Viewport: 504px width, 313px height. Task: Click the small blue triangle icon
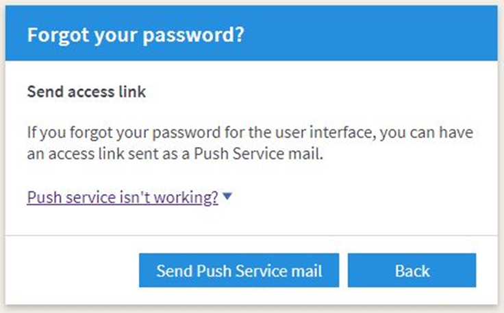[x=228, y=197]
